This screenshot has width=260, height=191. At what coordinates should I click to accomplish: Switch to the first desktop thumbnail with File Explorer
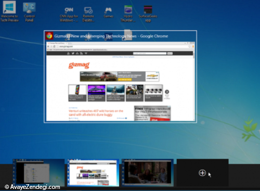(38, 173)
